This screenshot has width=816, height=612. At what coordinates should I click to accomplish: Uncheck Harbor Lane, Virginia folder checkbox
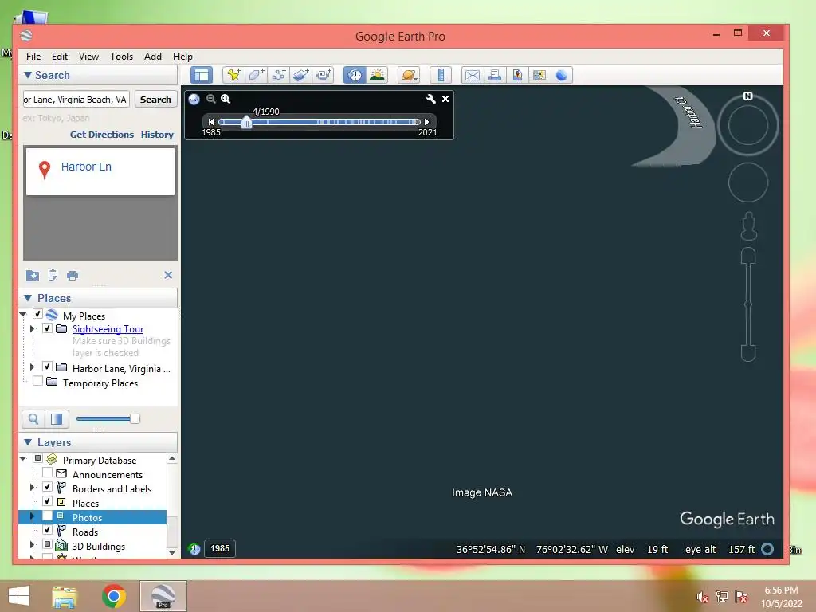pyautogui.click(x=47, y=367)
